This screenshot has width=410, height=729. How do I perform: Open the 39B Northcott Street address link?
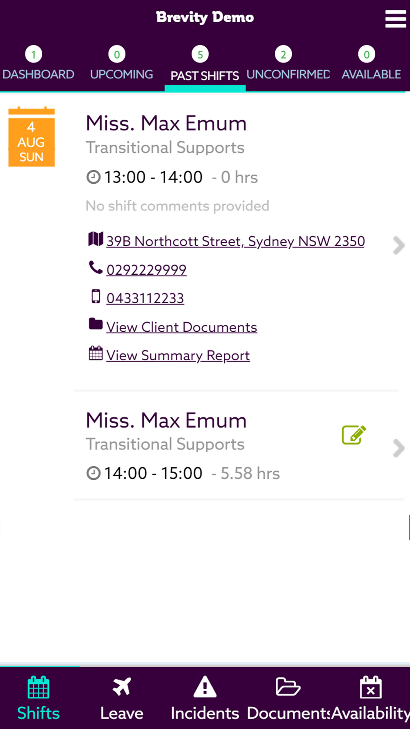coord(236,241)
